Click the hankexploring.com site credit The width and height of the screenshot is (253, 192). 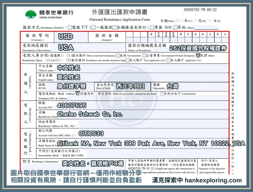click(214, 180)
